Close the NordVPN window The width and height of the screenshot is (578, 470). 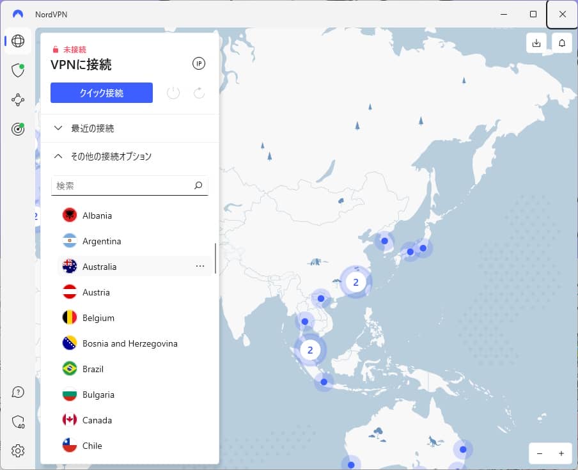tap(562, 14)
